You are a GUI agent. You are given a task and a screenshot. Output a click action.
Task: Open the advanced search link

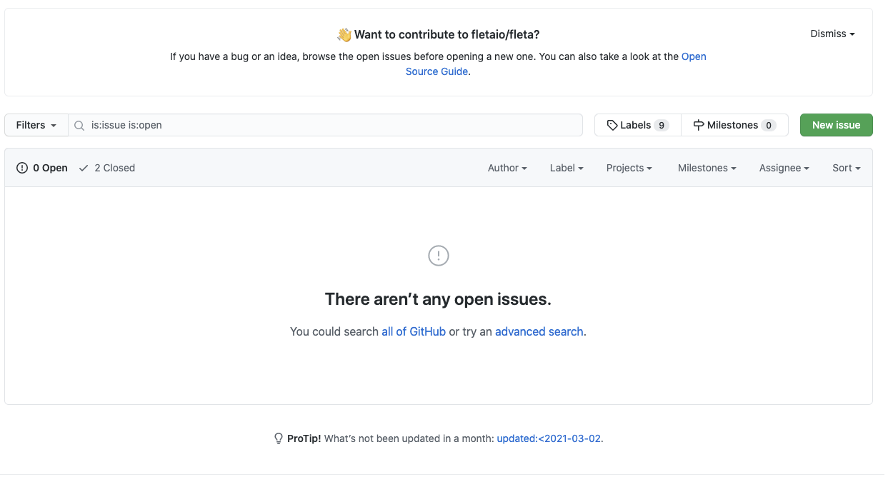[x=539, y=331]
